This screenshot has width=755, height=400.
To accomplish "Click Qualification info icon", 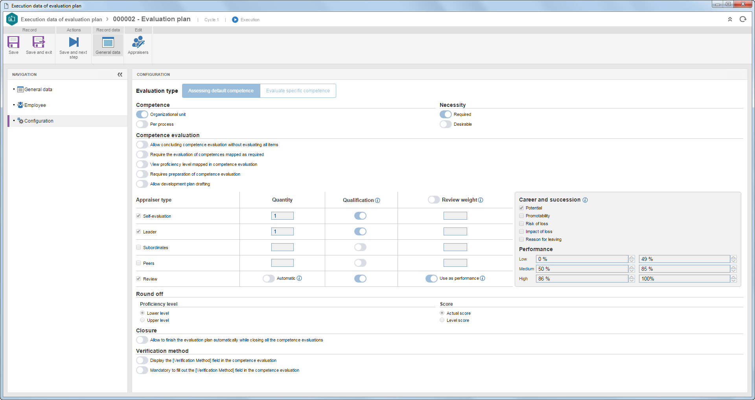I will click(377, 200).
